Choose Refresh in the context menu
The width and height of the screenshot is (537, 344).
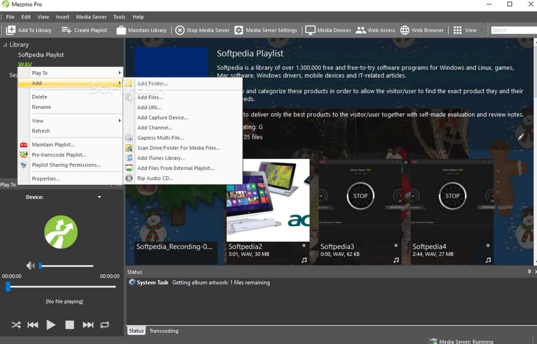point(41,131)
